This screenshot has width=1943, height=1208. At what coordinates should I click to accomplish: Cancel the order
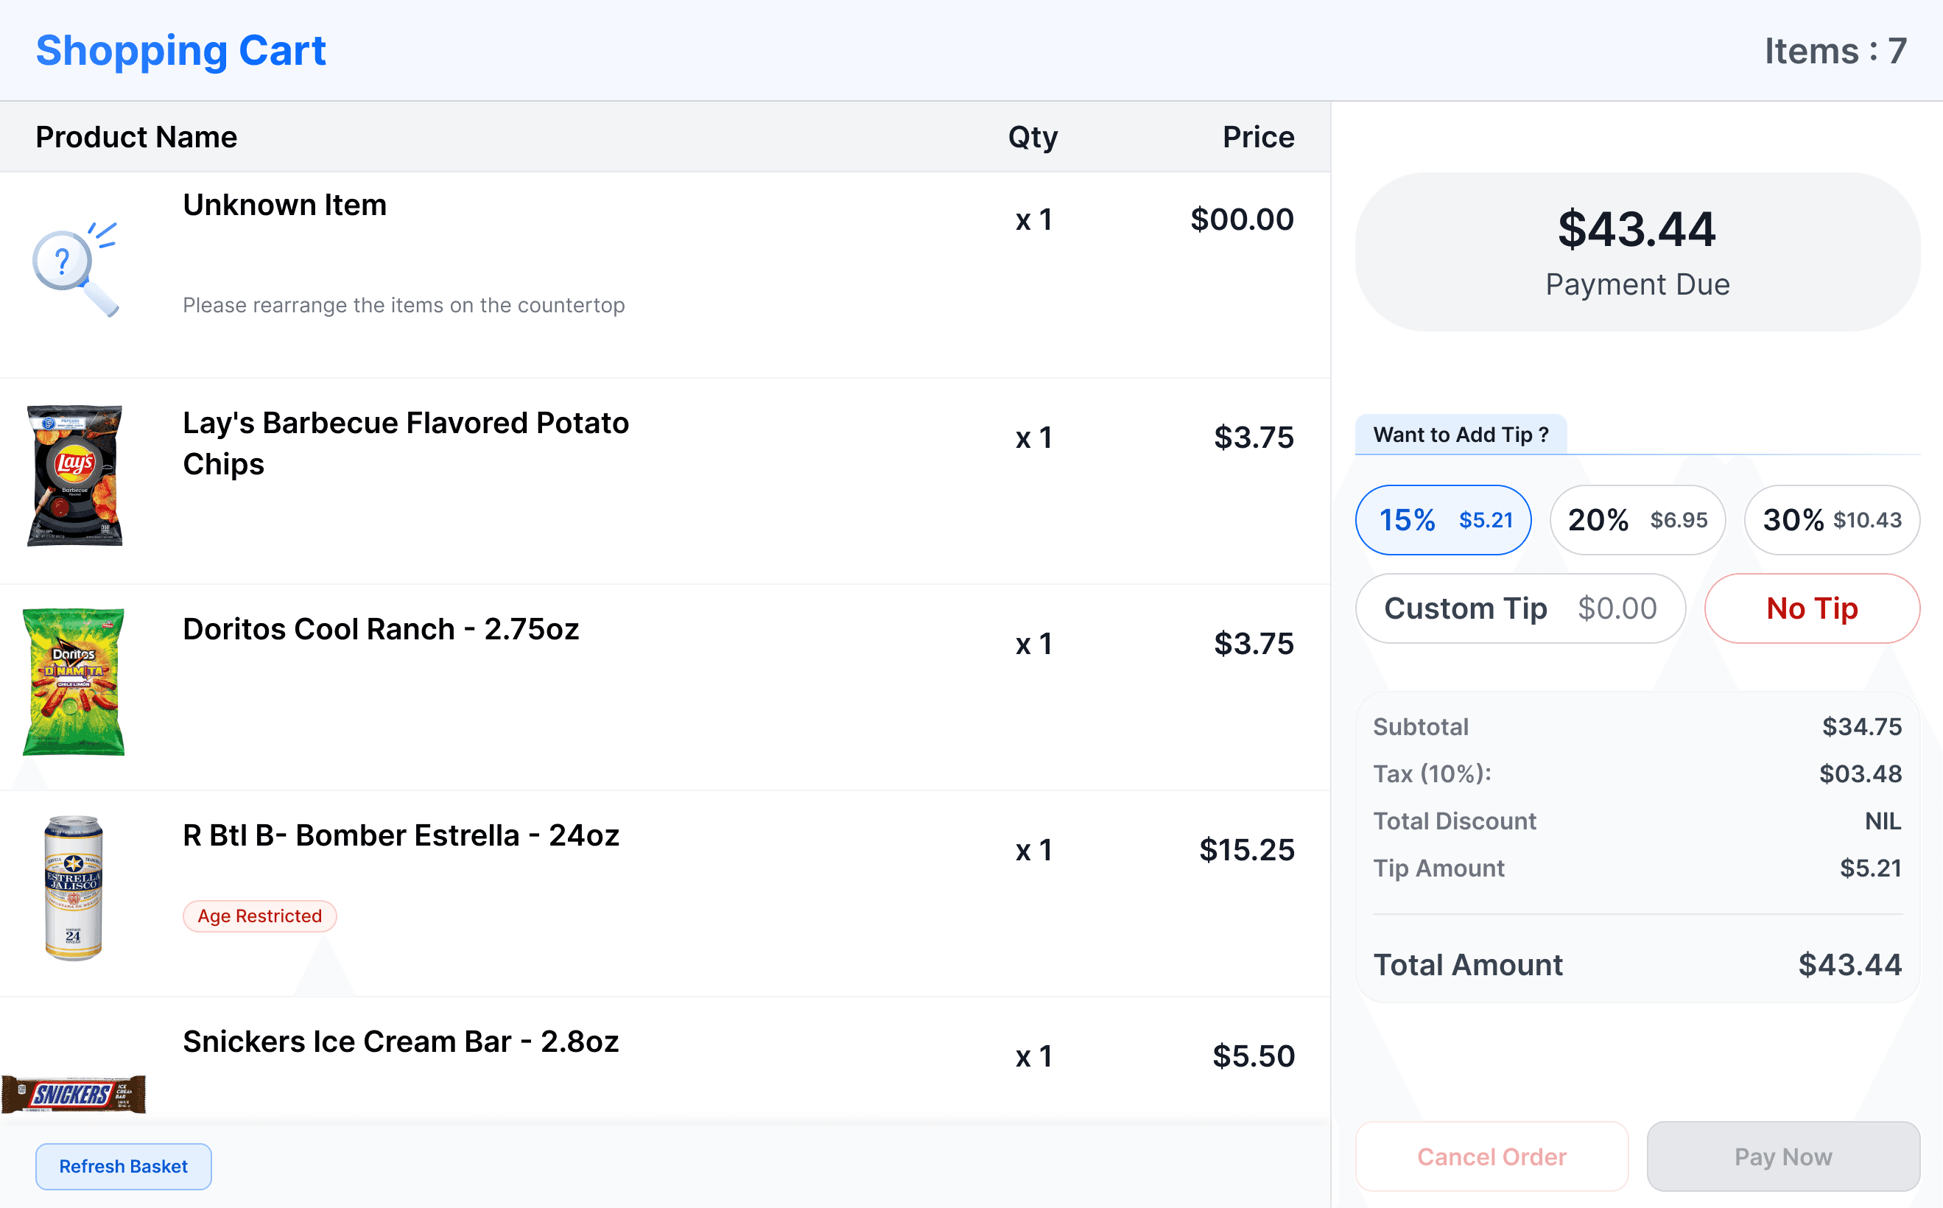click(1491, 1157)
